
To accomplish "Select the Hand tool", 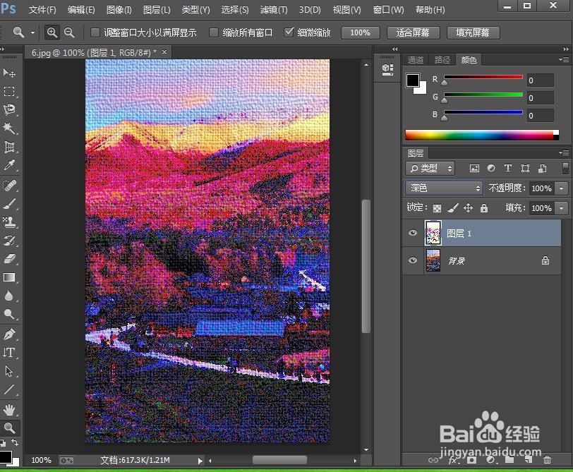I will 9,410.
